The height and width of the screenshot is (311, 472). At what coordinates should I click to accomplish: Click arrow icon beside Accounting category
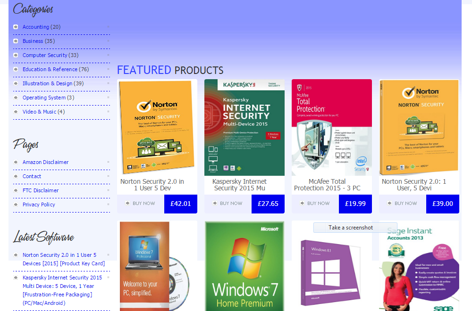pyautogui.click(x=16, y=27)
